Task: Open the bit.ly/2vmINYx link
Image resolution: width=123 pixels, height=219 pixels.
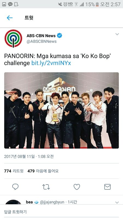Action: (51, 63)
